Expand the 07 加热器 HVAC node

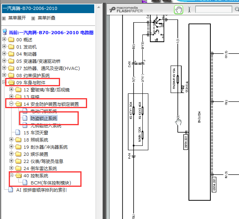pyautogui.click(x=4, y=68)
